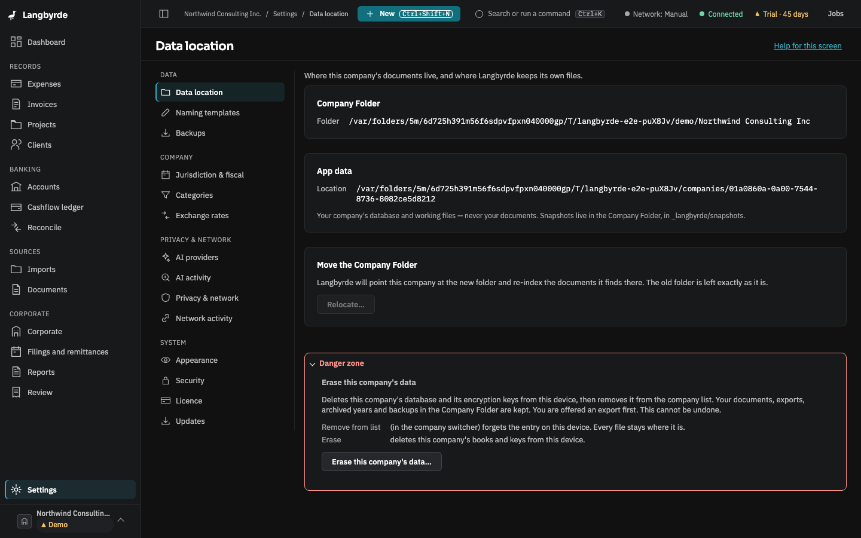This screenshot has width=861, height=538.
Task: Expand the Northwind company switcher chevron
Action: point(121,520)
